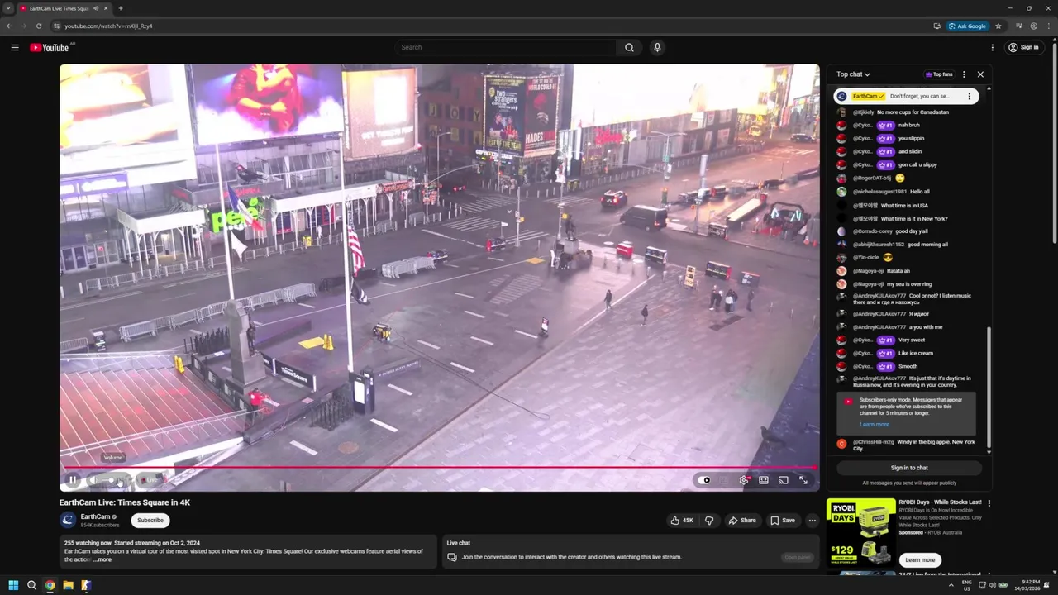Follow the Learn more subscribers-only link
The height and width of the screenshot is (595, 1058).
(875, 425)
